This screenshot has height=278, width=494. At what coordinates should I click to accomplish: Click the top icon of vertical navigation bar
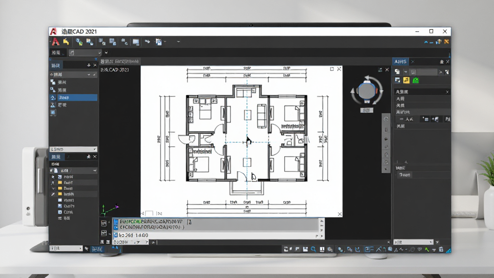pyautogui.click(x=386, y=119)
